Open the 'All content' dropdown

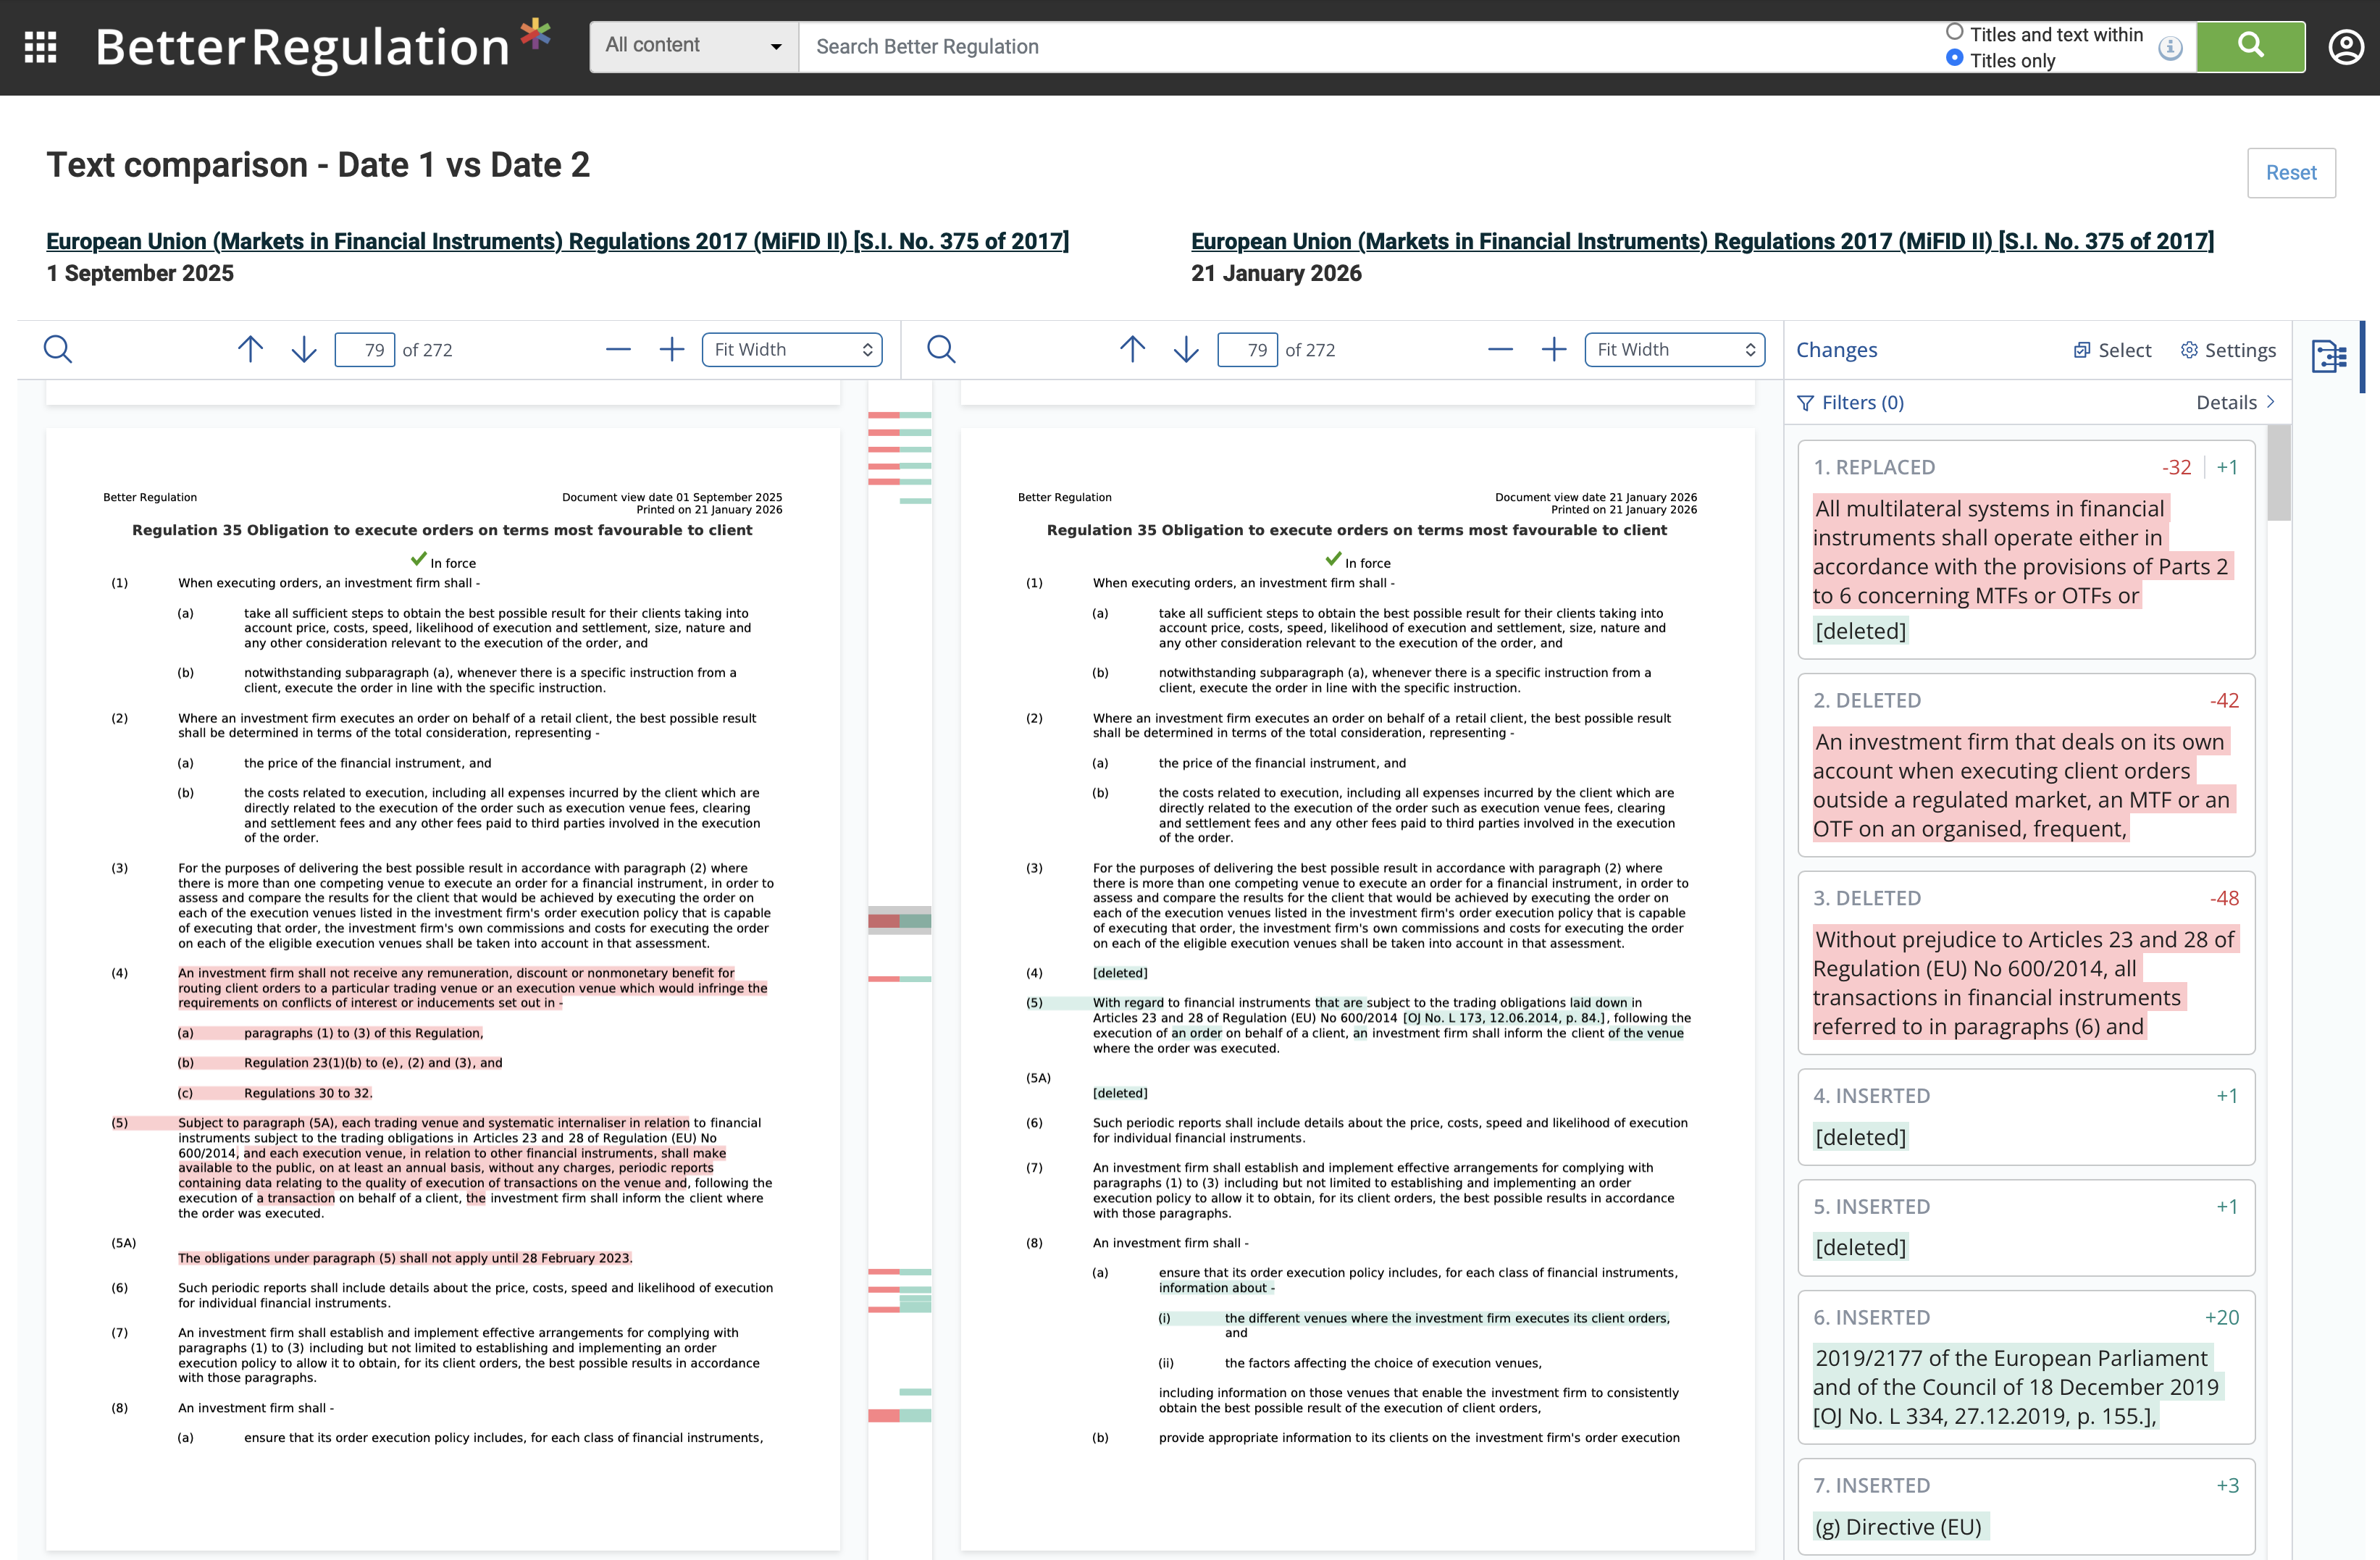coord(694,46)
